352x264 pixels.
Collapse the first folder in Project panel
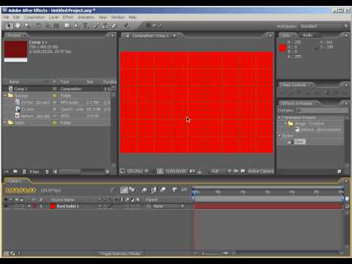point(5,96)
